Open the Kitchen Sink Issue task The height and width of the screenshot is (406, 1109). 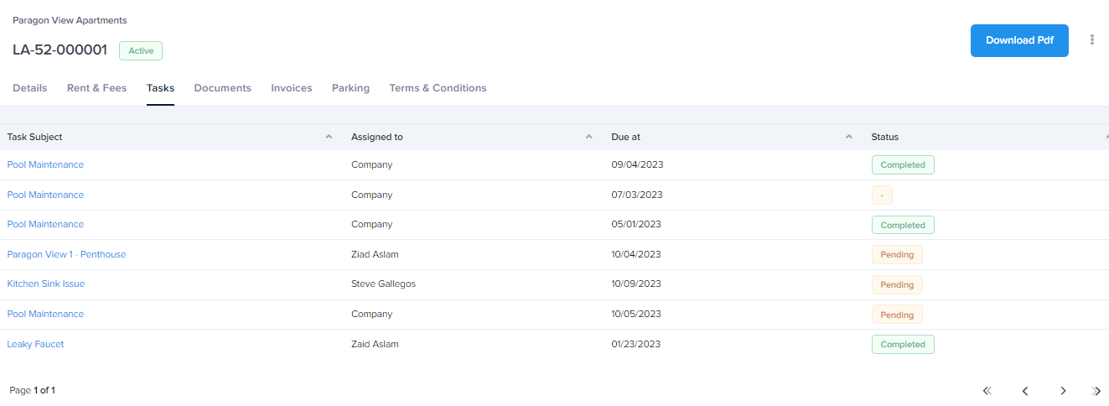point(46,284)
